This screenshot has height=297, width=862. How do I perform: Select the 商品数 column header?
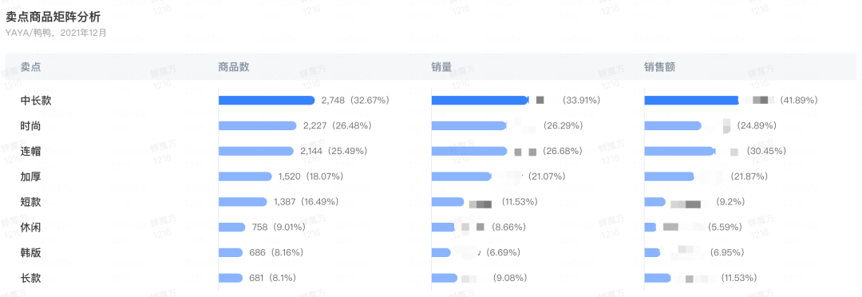coord(234,67)
